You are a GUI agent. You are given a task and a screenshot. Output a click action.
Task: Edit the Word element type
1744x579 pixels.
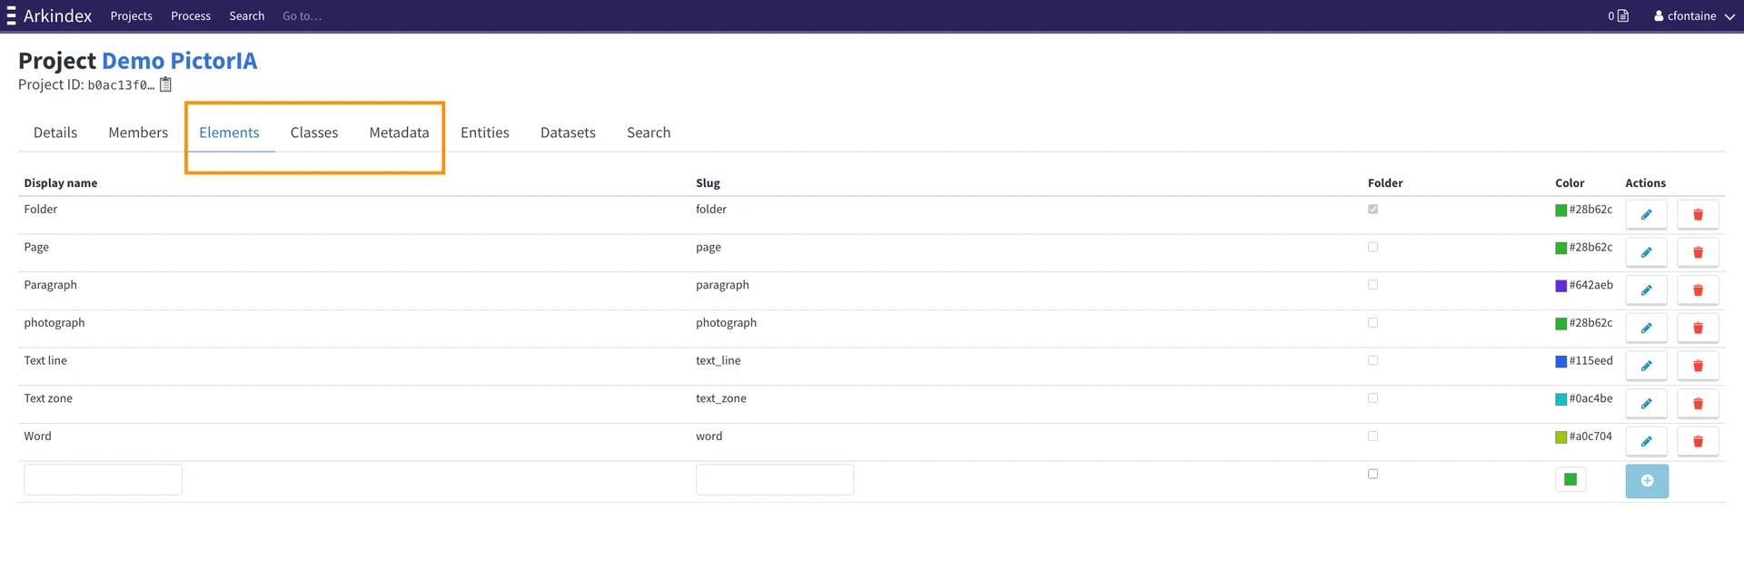(x=1646, y=442)
